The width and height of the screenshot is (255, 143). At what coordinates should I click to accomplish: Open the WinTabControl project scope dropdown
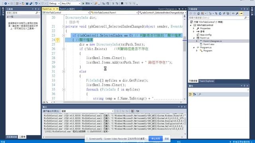tap(66, 13)
